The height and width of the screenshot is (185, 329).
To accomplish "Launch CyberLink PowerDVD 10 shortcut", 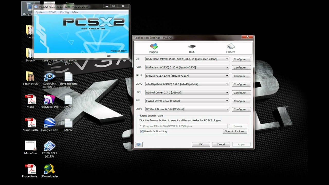I will [x=49, y=80].
